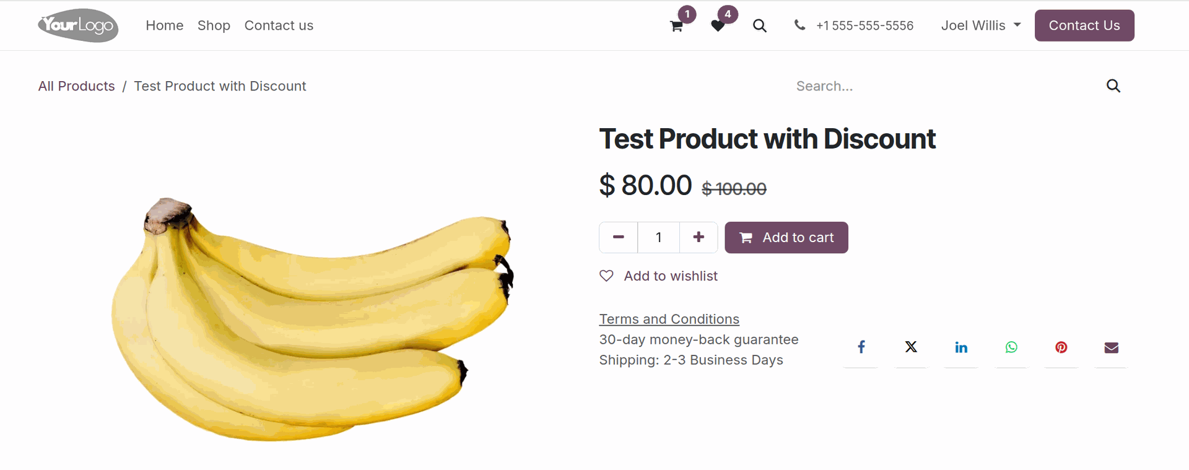The image size is (1189, 470).
Task: Click inside the Search field
Action: click(898, 86)
